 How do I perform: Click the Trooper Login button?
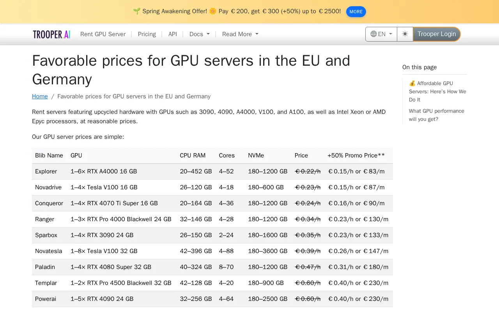pos(437,34)
